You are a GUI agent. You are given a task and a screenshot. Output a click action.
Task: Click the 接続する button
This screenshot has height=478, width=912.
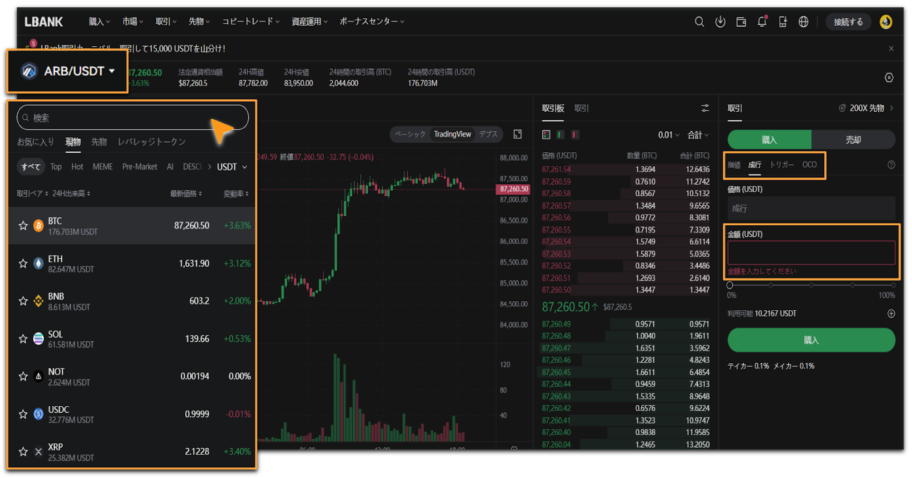coord(848,22)
